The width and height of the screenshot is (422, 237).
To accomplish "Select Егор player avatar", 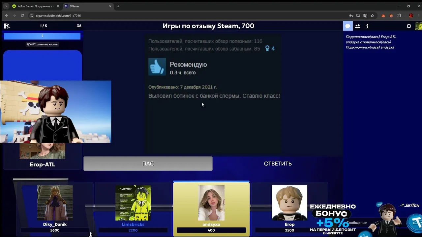I will coord(289,203).
